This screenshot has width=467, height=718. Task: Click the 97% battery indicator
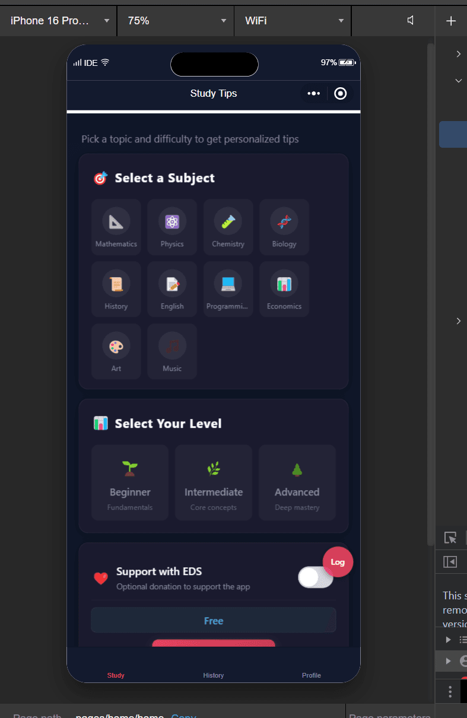(338, 62)
